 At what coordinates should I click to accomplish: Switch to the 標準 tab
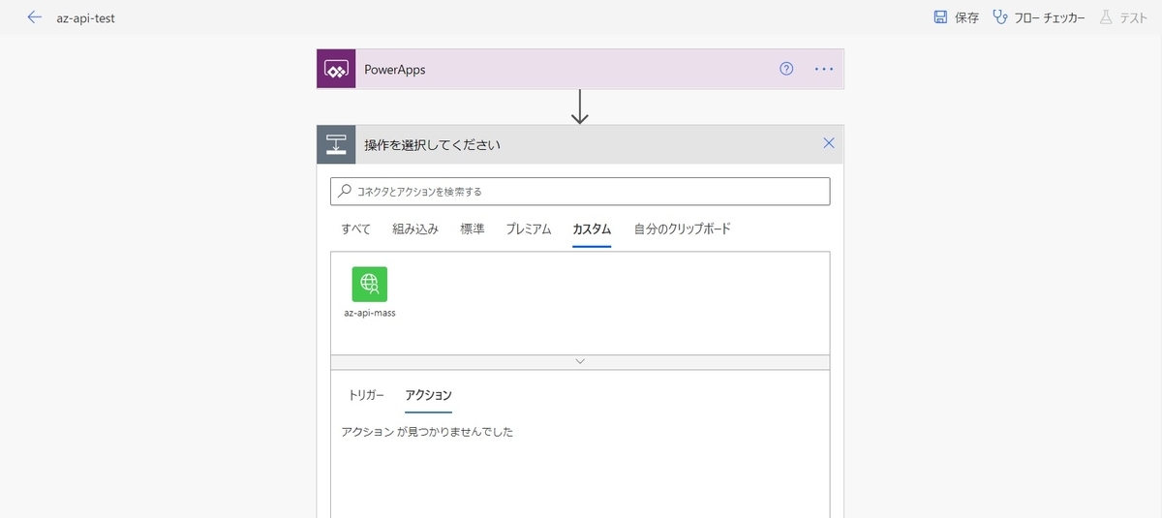click(473, 229)
